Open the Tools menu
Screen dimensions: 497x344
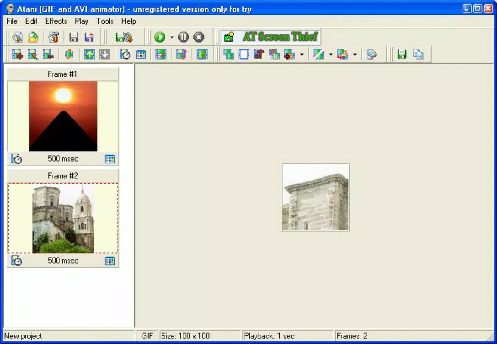[x=105, y=21]
